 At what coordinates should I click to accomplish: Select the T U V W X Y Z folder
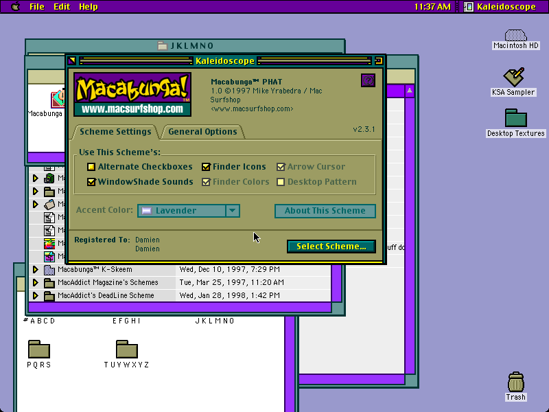click(x=126, y=354)
